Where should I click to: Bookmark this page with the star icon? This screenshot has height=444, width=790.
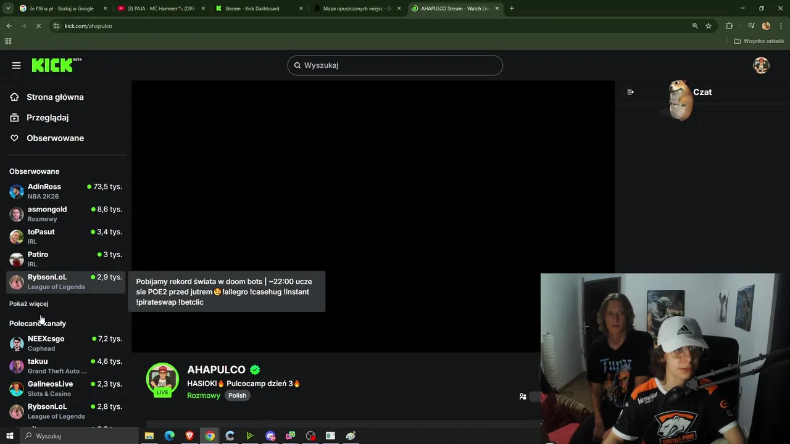pos(709,26)
